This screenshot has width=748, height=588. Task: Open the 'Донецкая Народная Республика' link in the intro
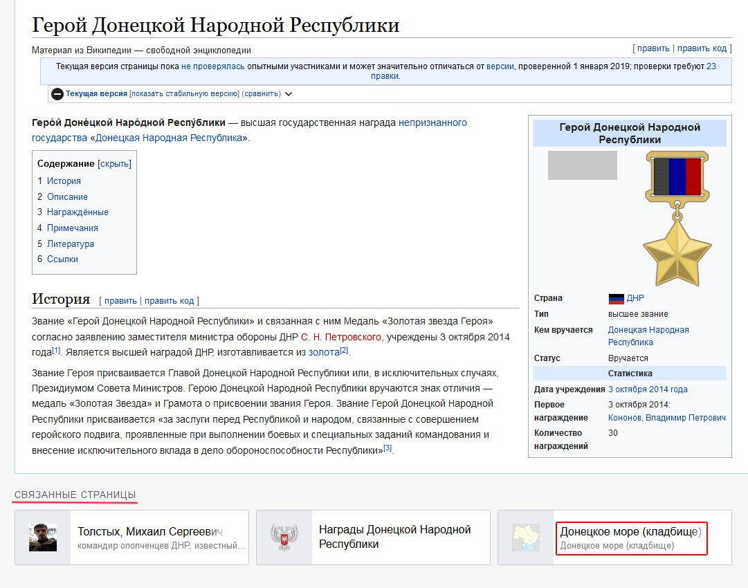pos(169,138)
